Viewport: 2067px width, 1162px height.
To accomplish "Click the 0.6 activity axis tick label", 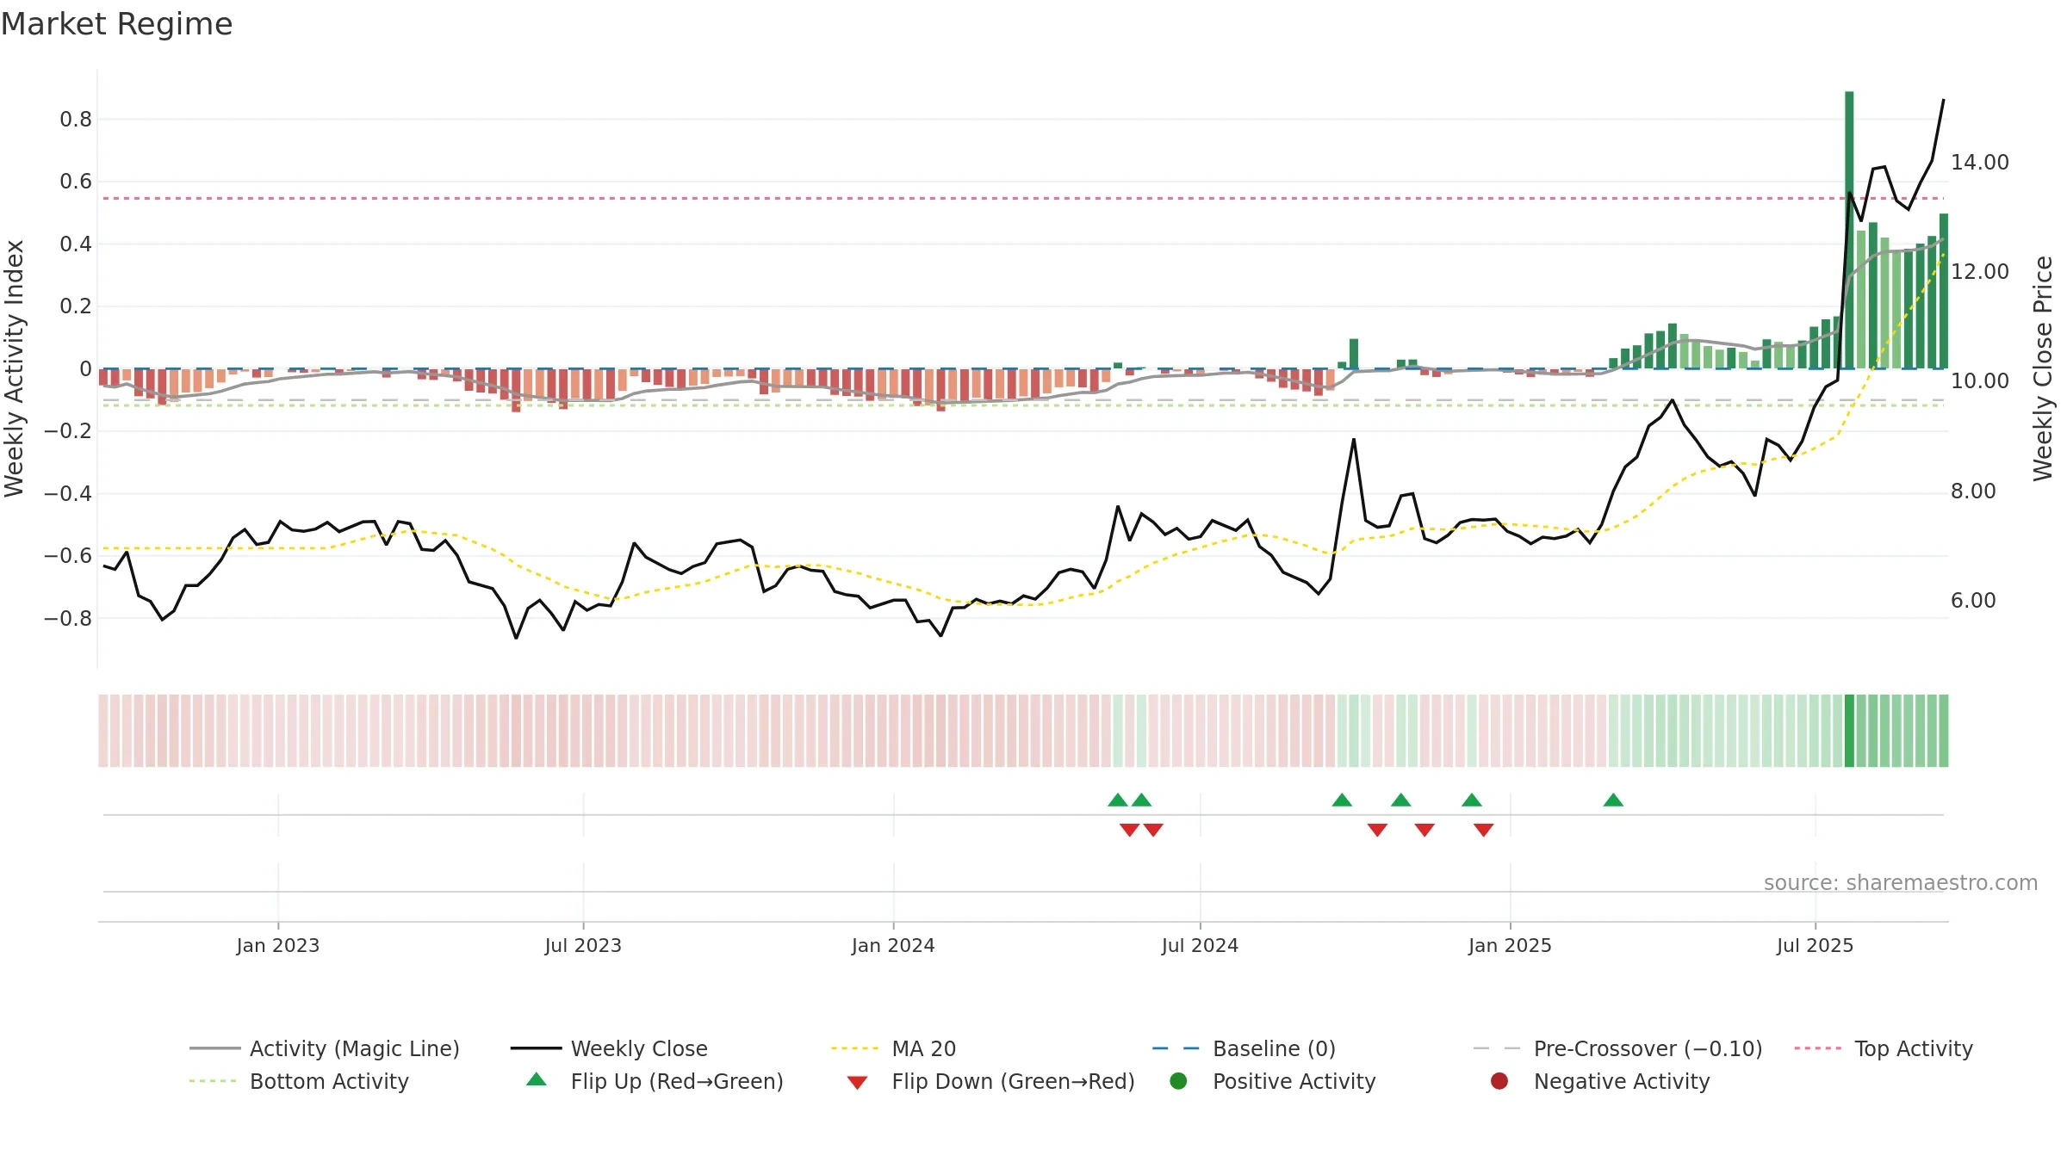I will click(76, 182).
